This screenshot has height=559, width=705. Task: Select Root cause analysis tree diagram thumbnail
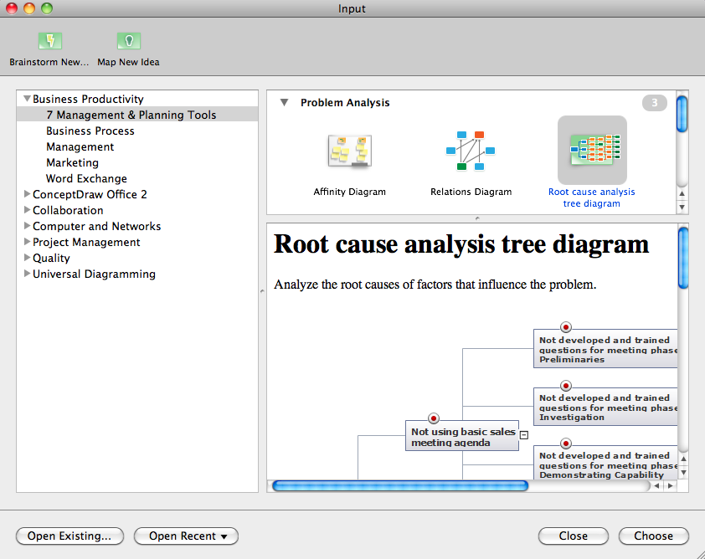point(592,151)
